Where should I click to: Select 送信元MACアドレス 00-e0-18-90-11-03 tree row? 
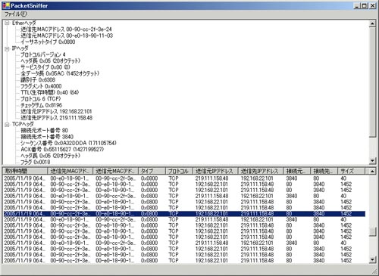point(67,36)
